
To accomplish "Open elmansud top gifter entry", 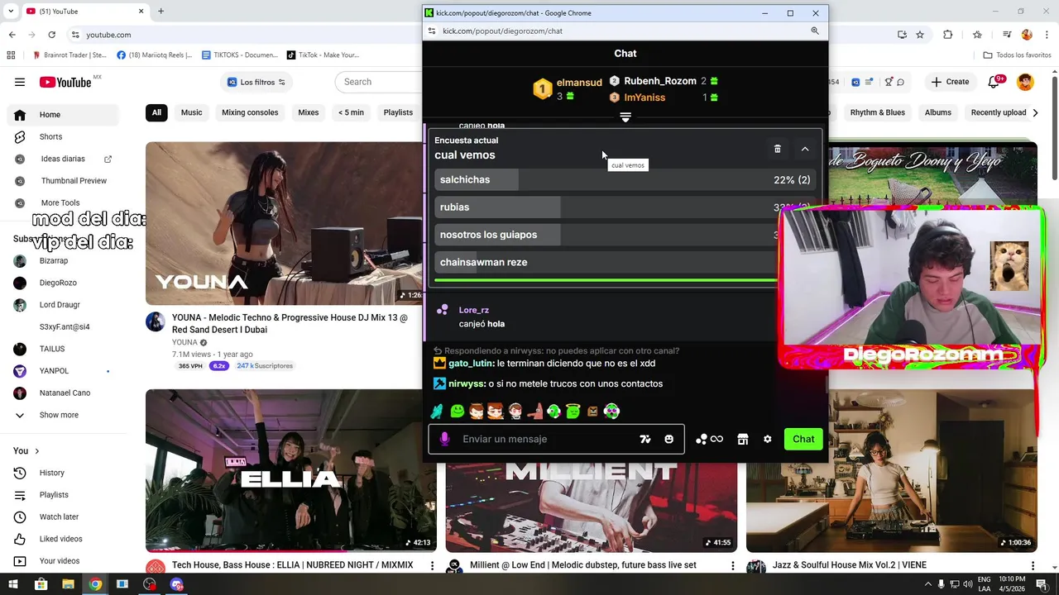I will (568, 89).
